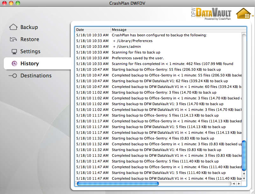Select 'Completed backup to DFW DataVault V1' 3 files (0.83 KB)
Viewport: 255px width, 194px height.
[x=158, y=155]
